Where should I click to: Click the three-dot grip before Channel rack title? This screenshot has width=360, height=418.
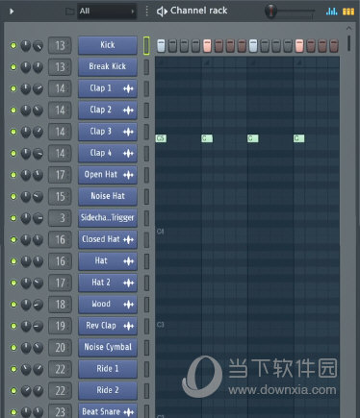pos(147,12)
